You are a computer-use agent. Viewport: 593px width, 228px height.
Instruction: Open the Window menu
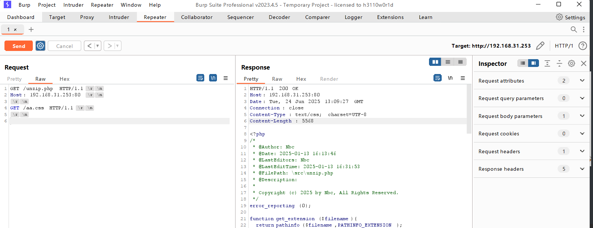(x=131, y=5)
